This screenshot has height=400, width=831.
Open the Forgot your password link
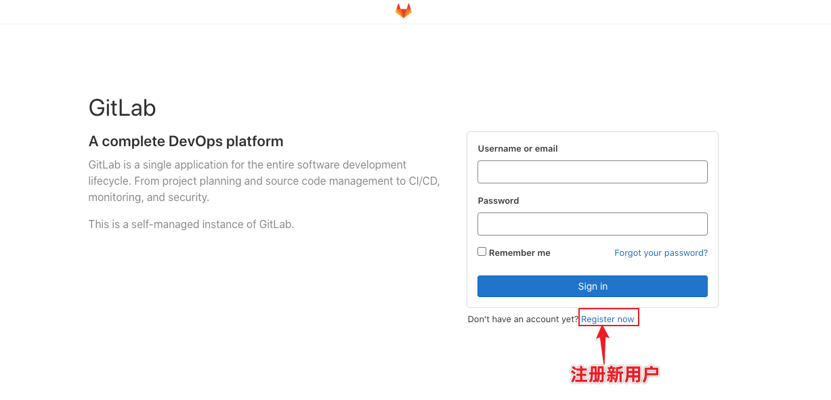(661, 252)
